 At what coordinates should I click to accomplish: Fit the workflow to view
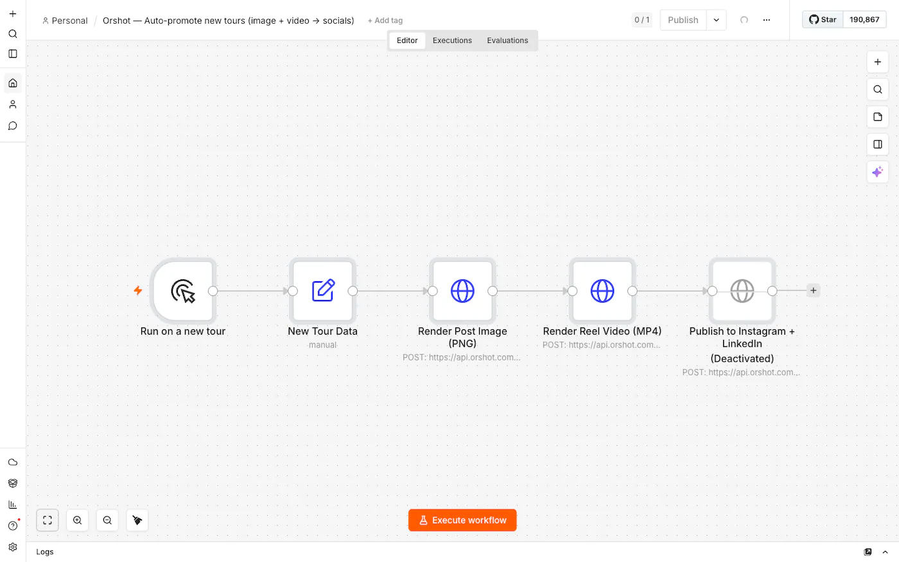pos(48,520)
